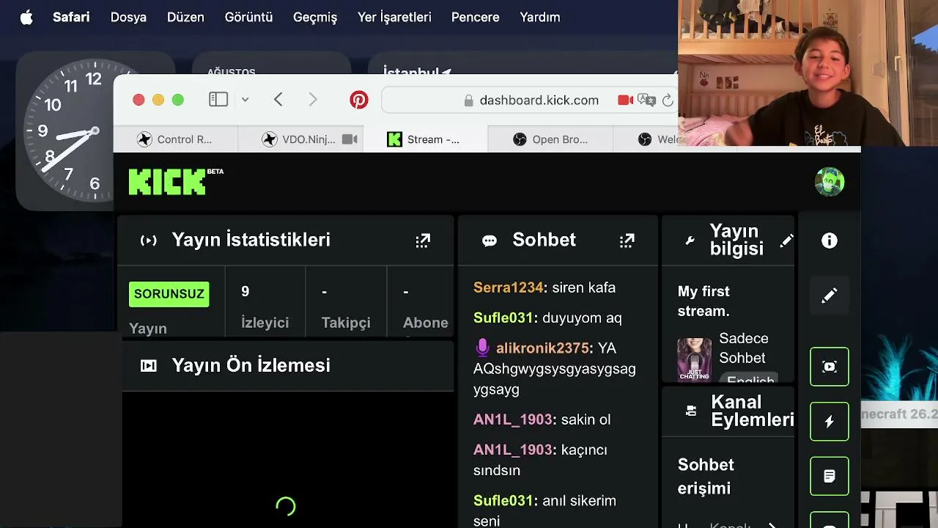
Task: Click the 'Abone' stat label
Action: pos(426,323)
